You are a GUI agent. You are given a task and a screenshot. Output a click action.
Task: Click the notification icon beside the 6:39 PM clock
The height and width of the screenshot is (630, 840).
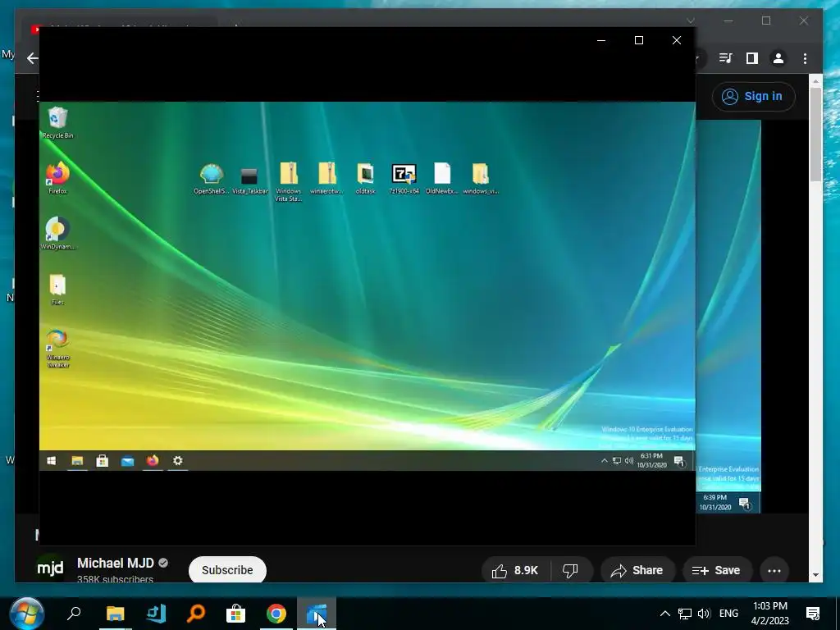(745, 503)
